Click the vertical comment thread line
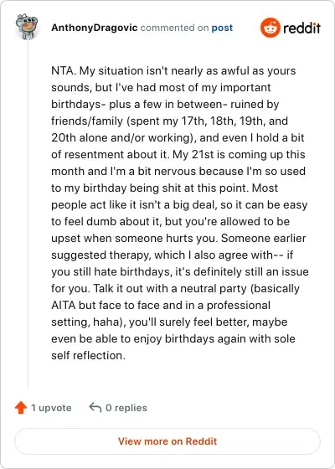The image size is (335, 469). pos(28,214)
